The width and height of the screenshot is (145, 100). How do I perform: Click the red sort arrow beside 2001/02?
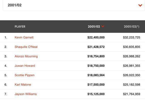point(103,26)
